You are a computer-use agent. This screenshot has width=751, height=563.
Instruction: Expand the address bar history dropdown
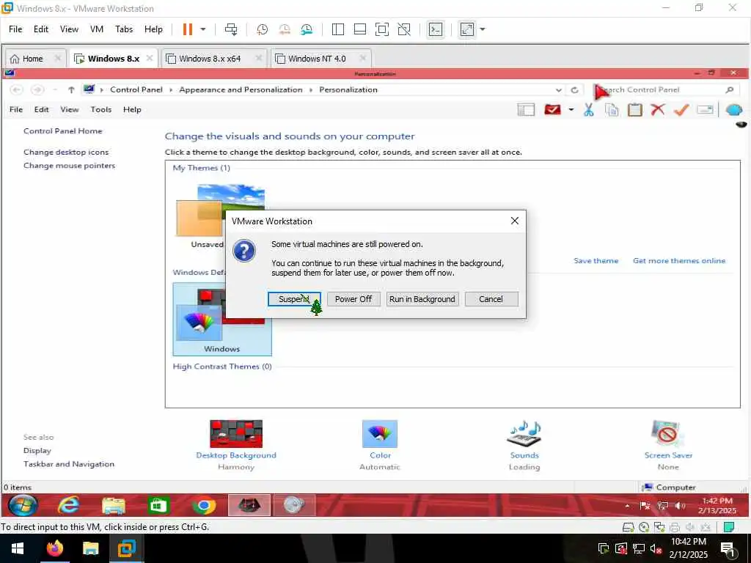point(558,89)
